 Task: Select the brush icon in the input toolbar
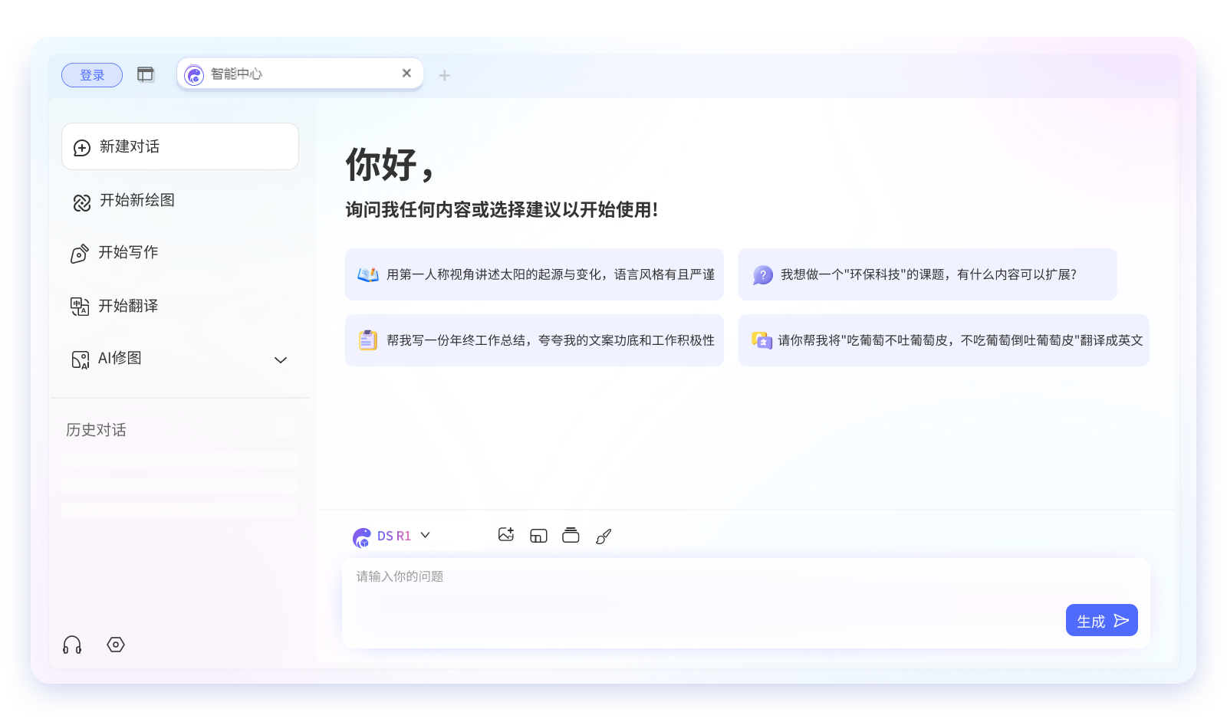click(604, 536)
